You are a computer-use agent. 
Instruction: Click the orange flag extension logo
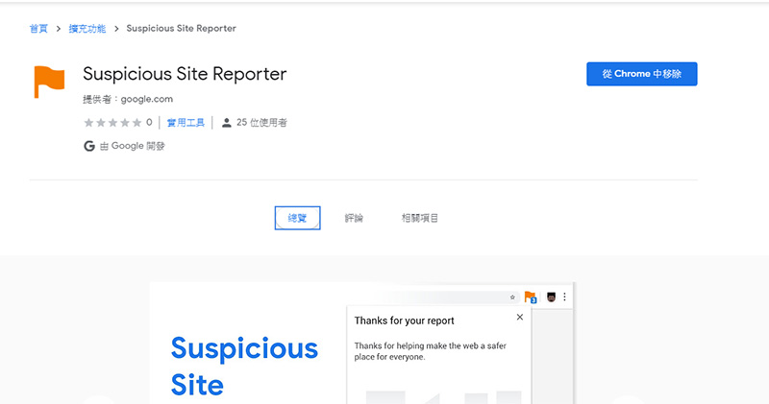[49, 82]
